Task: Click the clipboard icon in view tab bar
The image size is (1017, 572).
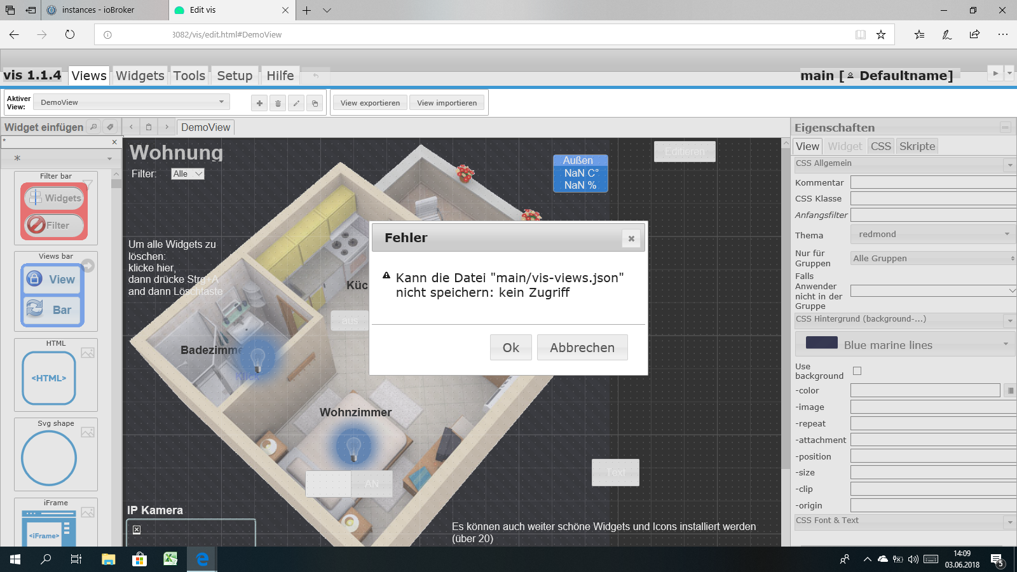Action: pyautogui.click(x=149, y=126)
